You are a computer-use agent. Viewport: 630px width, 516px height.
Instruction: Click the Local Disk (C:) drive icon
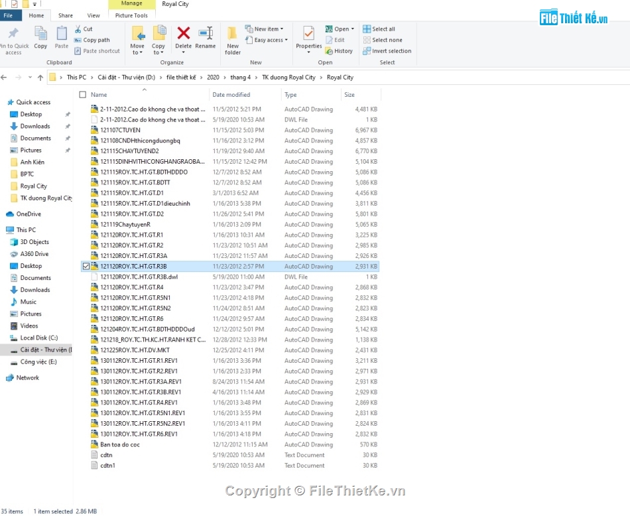14,338
